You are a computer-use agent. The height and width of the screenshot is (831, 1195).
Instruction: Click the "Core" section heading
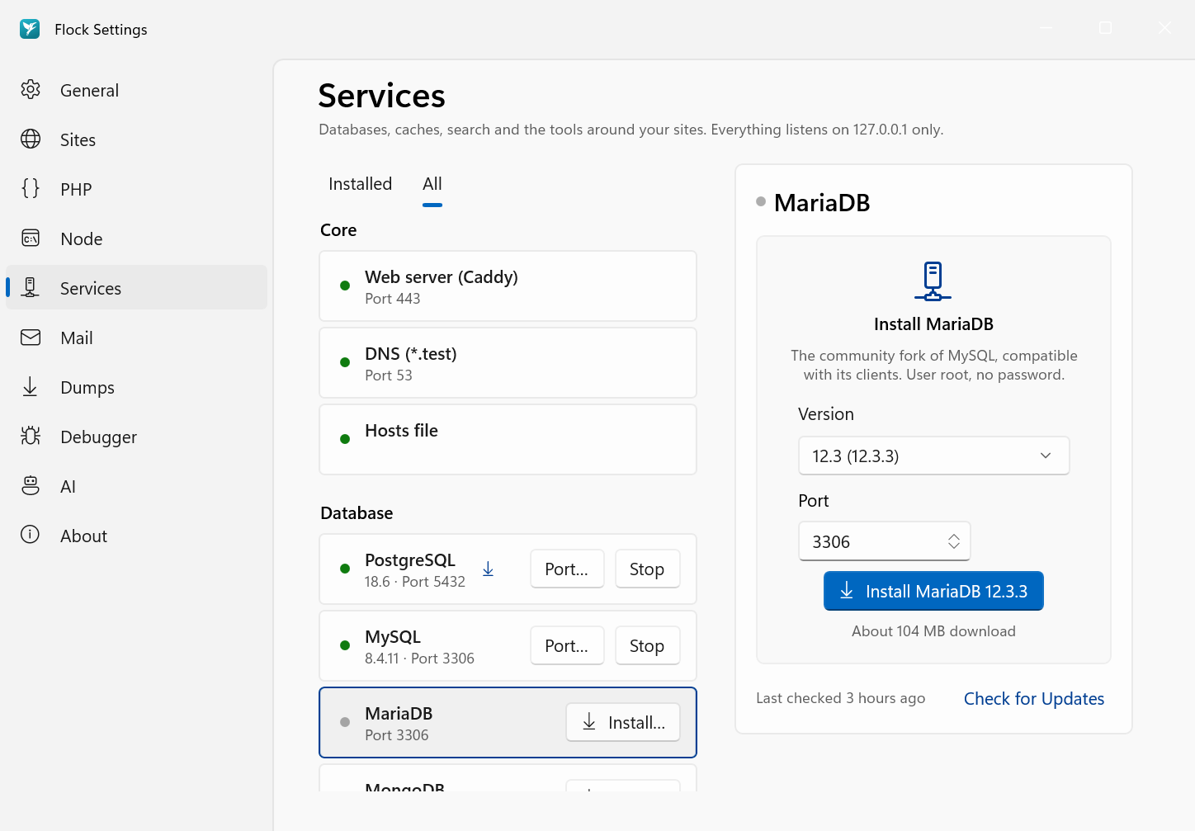338,230
